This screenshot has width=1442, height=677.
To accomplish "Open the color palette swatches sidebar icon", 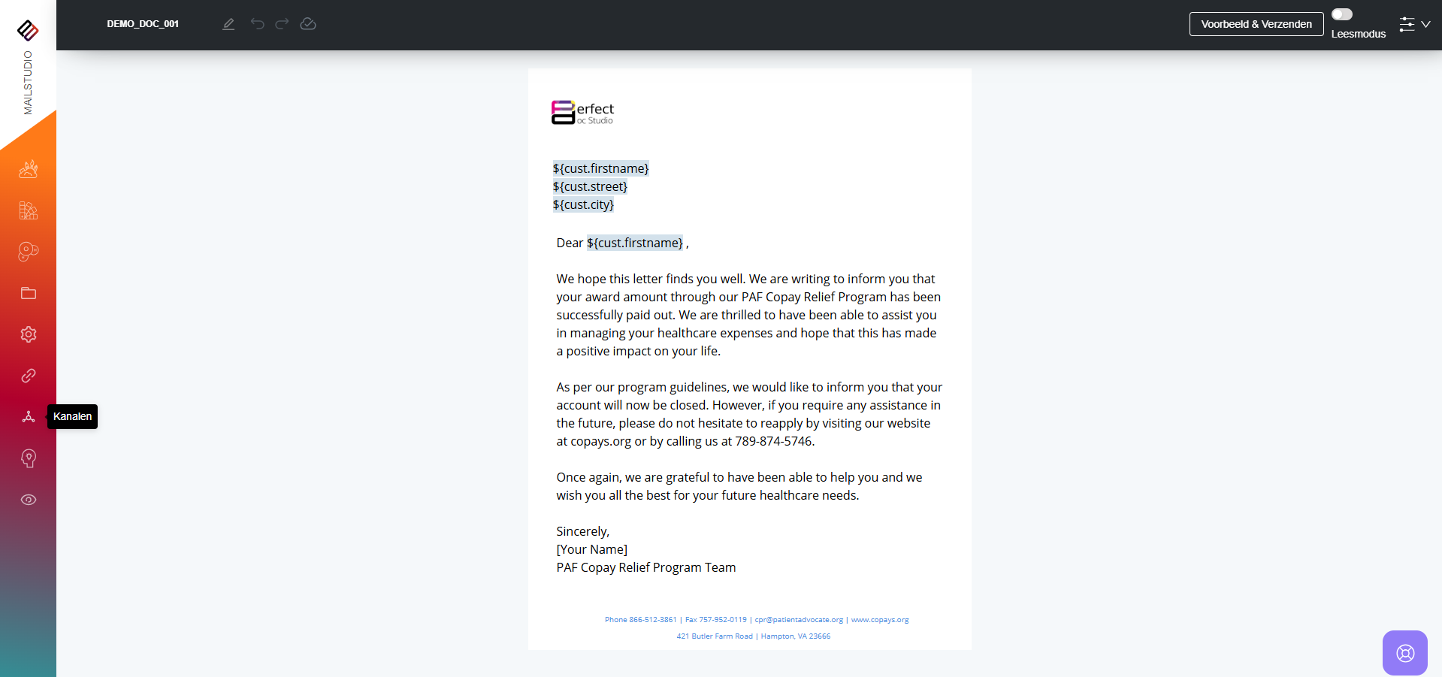I will pos(29,210).
